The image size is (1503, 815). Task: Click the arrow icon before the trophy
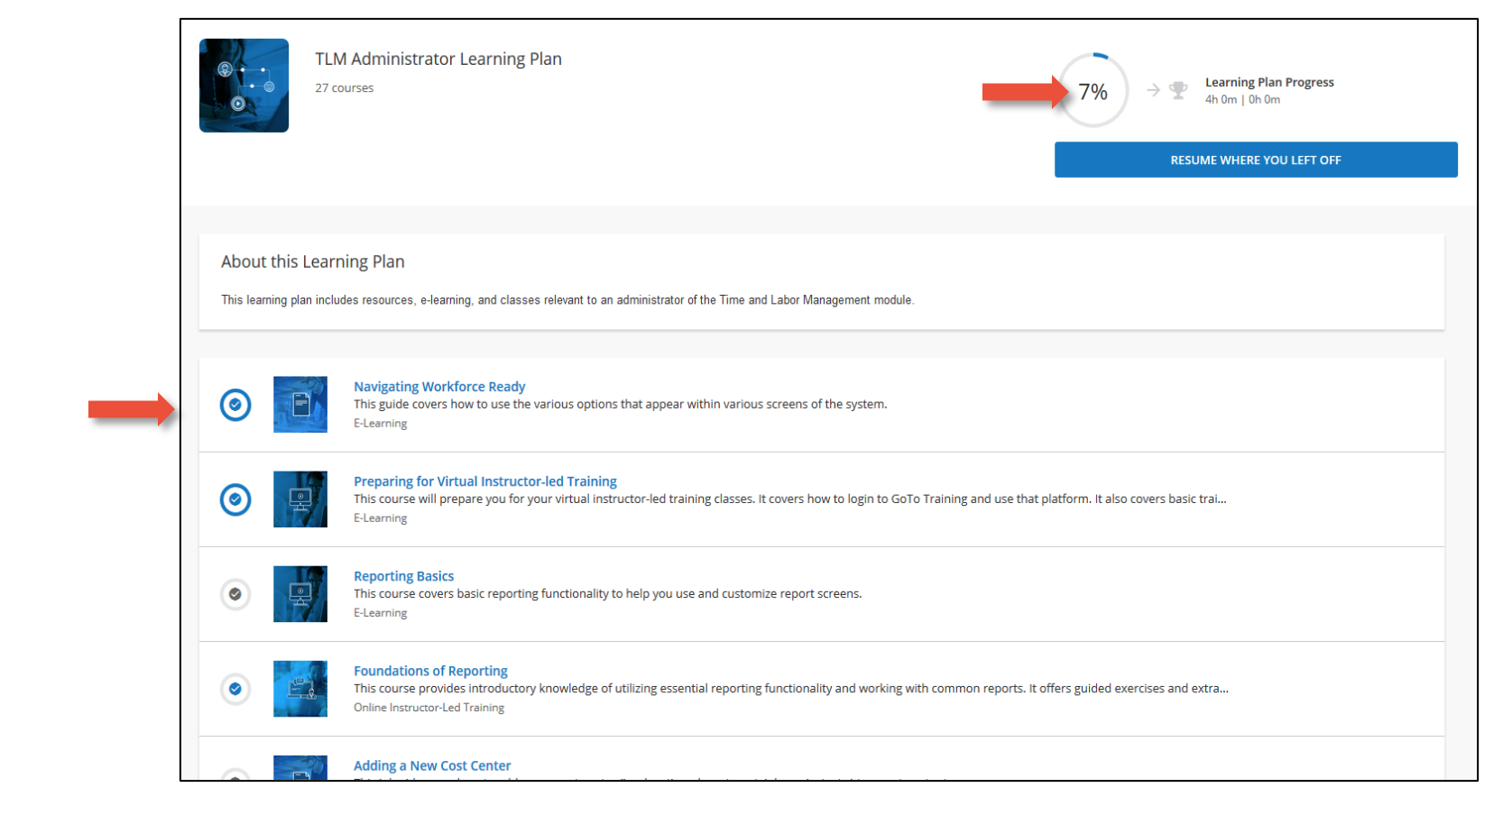[1153, 90]
